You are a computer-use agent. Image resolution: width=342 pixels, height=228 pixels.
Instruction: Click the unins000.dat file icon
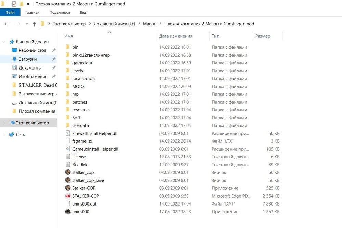point(68,203)
